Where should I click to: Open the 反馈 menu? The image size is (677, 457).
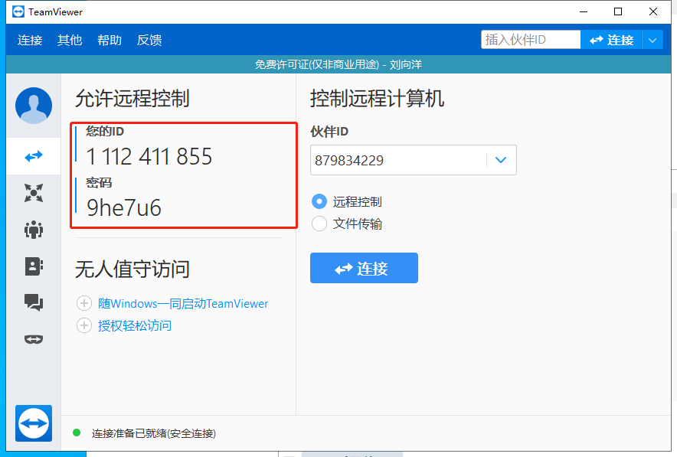[x=149, y=40]
